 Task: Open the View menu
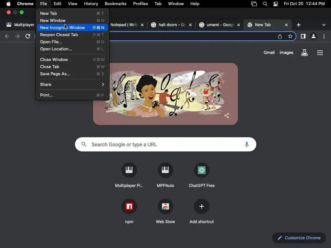73,4
